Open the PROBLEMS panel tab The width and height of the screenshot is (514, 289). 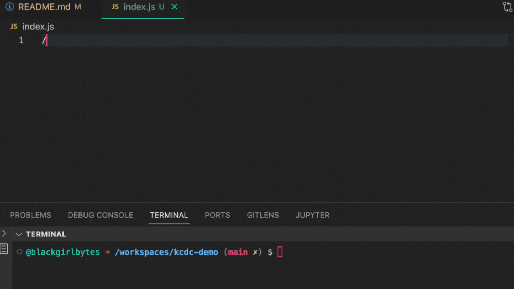tap(31, 215)
